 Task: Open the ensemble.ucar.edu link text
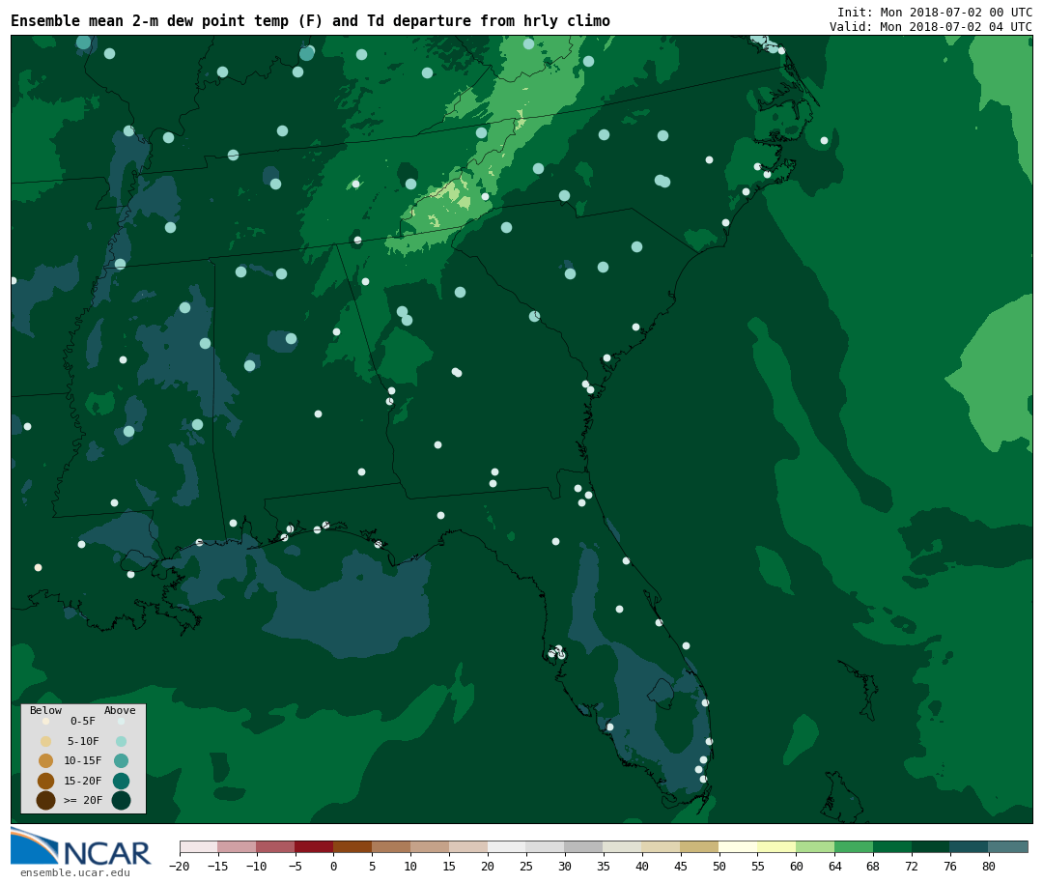tap(75, 872)
